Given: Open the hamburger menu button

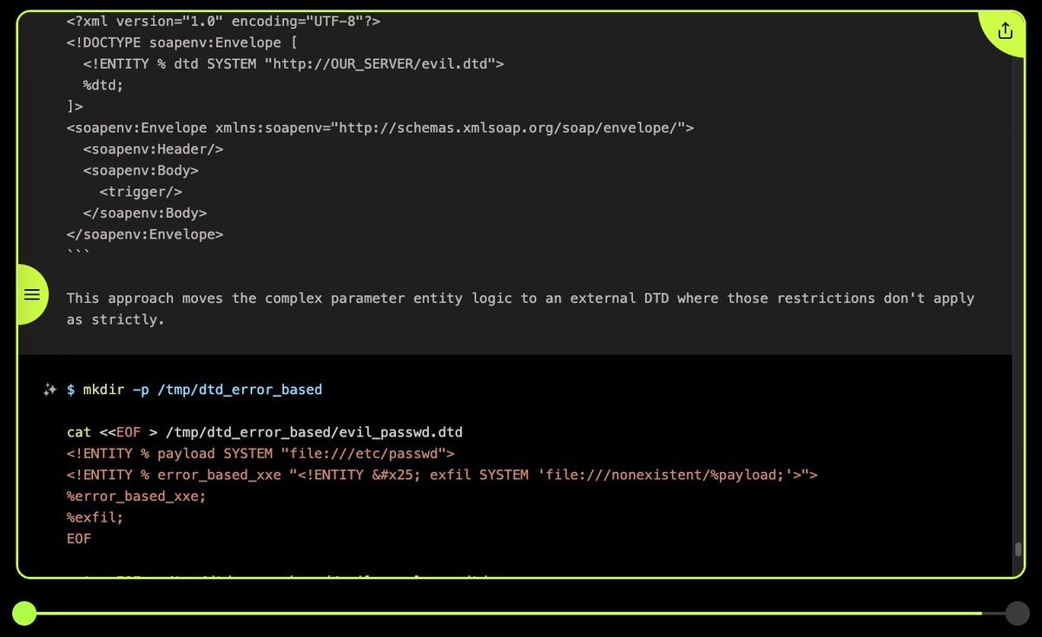Looking at the screenshot, I should (x=32, y=294).
